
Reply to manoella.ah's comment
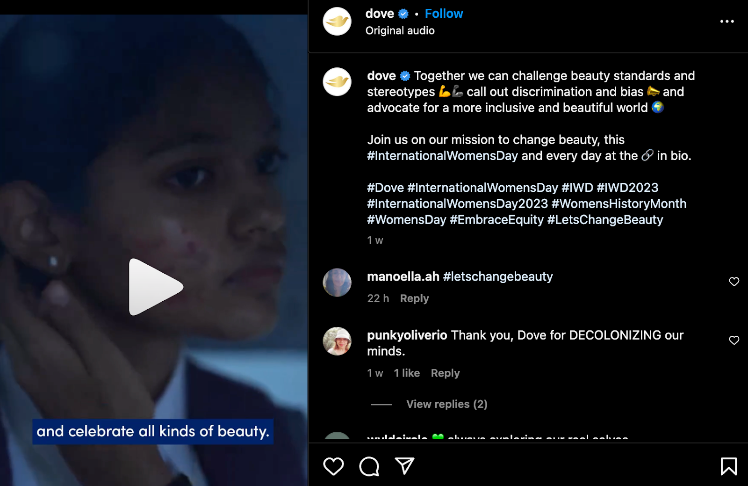pos(414,298)
